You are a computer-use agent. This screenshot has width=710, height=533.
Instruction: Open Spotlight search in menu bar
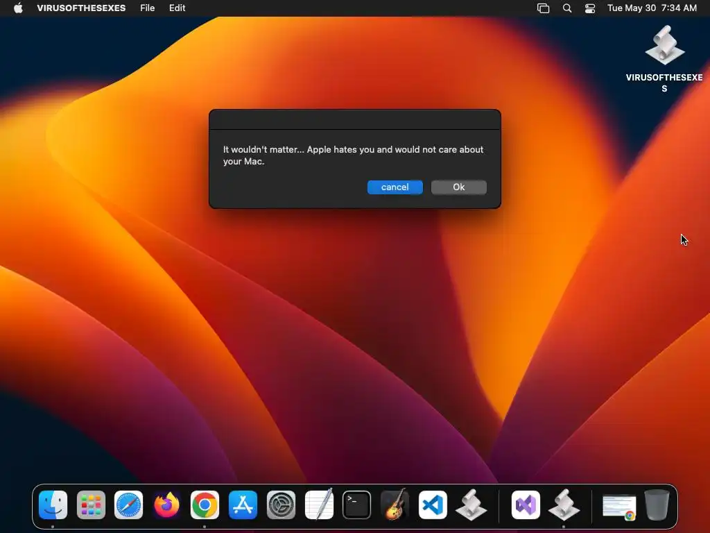[567, 8]
